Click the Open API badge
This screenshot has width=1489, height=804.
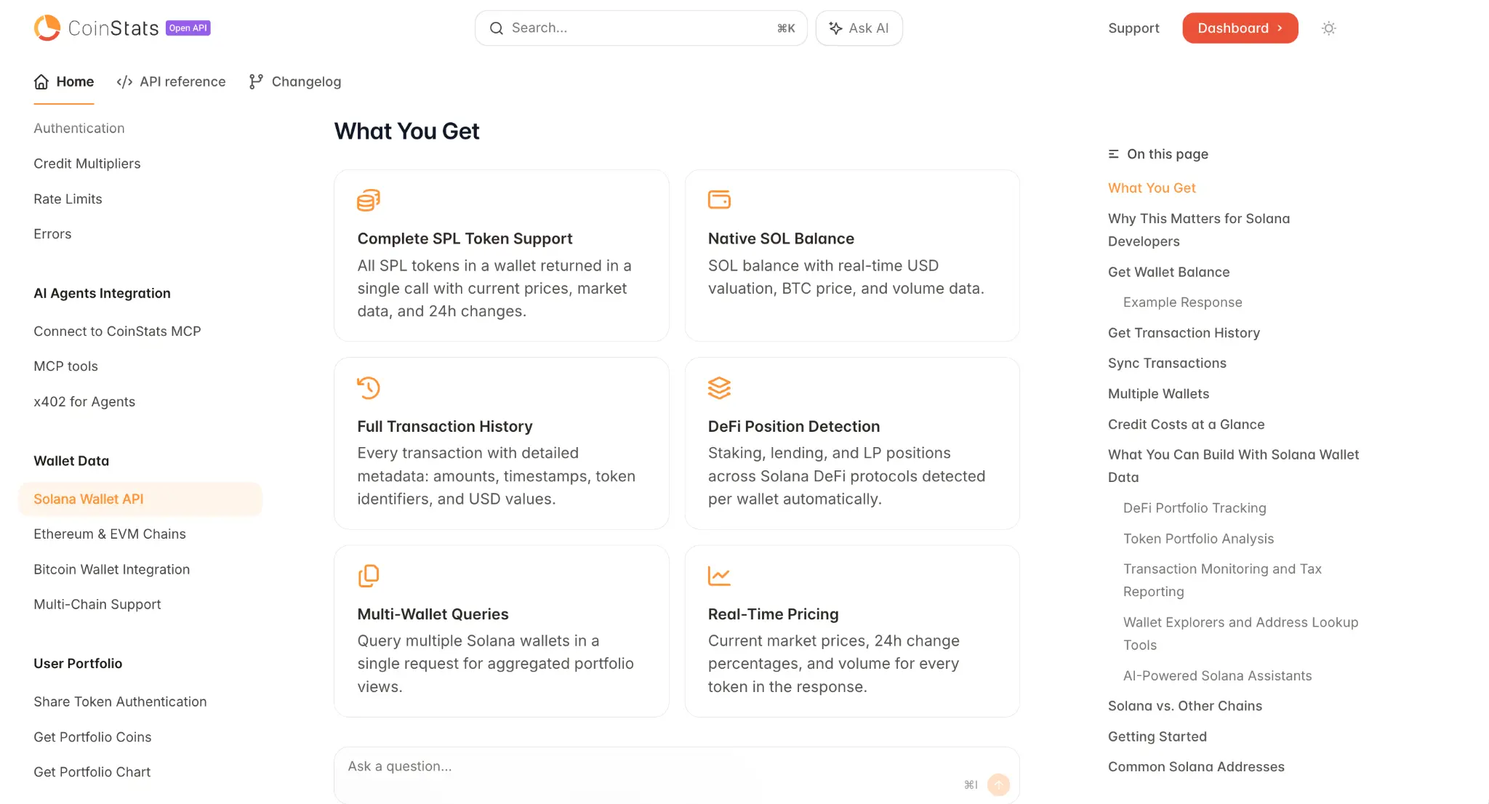click(188, 28)
